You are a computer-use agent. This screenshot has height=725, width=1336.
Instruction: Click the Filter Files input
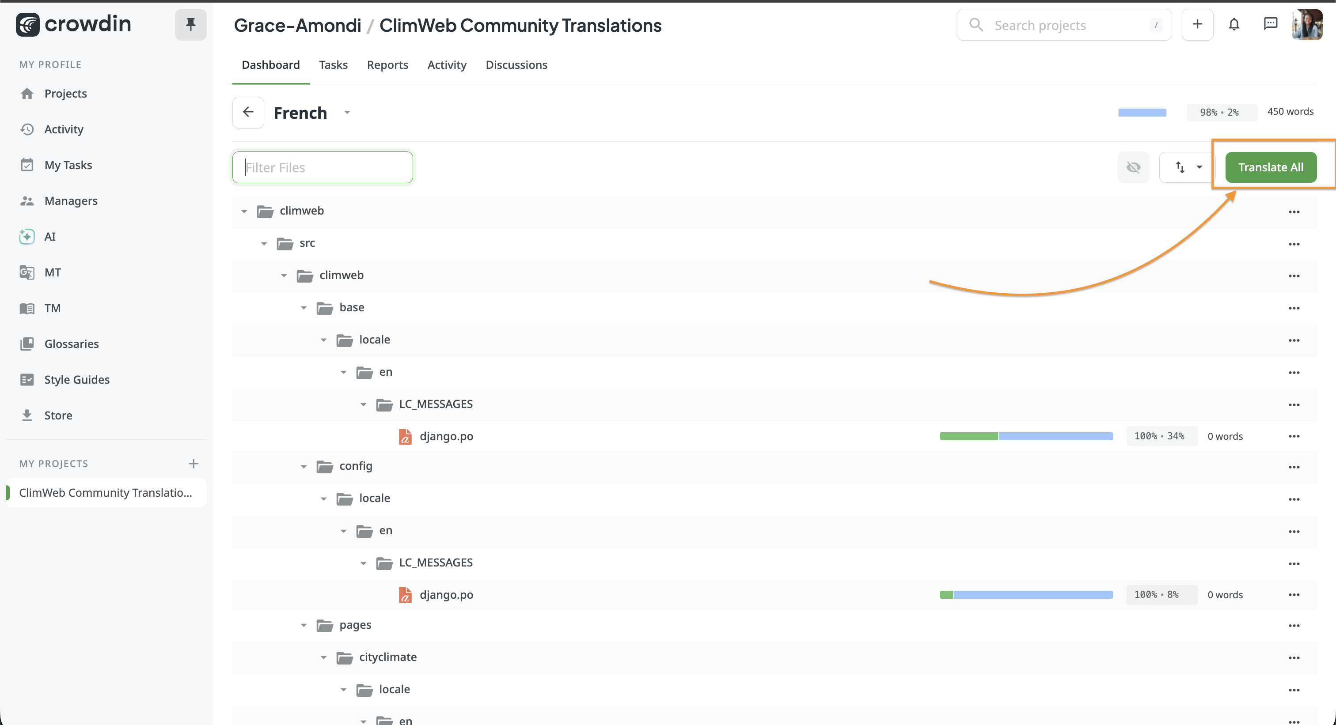pyautogui.click(x=323, y=167)
